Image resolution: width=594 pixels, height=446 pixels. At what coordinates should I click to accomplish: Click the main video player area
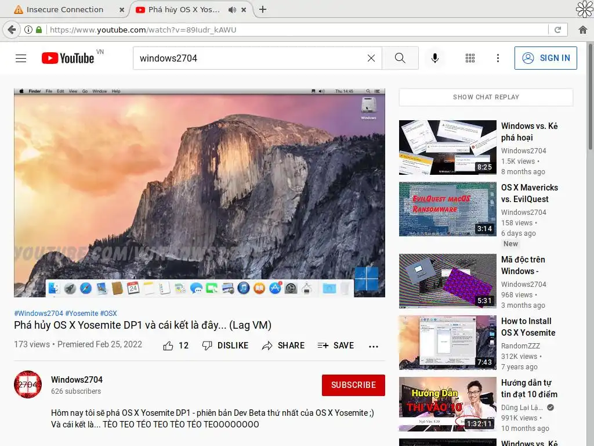tap(200, 193)
